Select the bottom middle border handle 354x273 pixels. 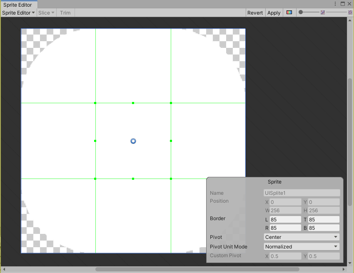coord(133,179)
